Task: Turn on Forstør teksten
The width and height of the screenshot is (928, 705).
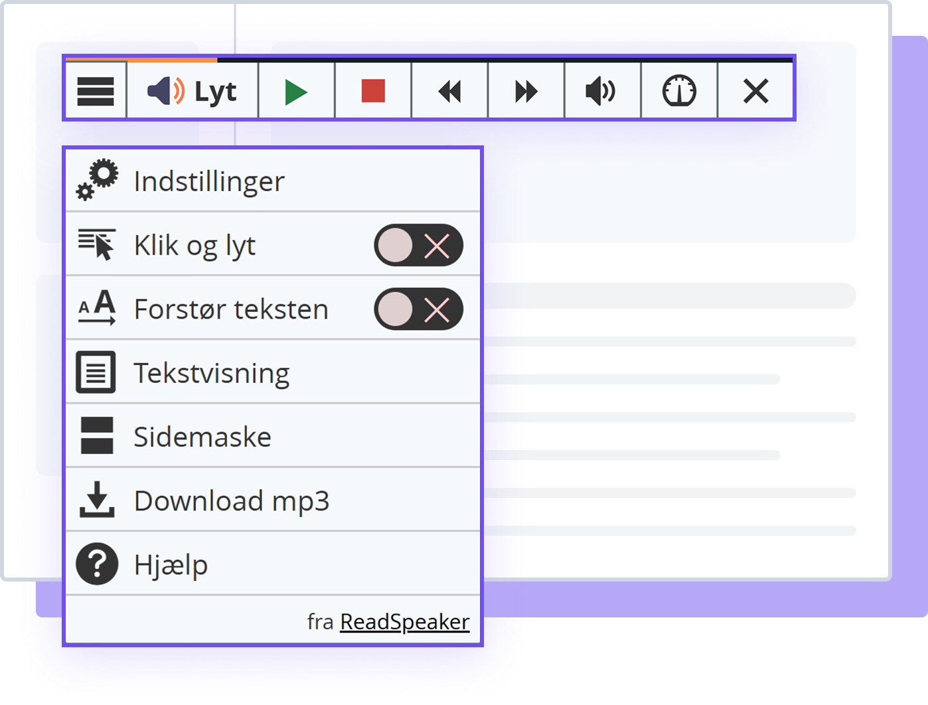Action: click(x=418, y=309)
